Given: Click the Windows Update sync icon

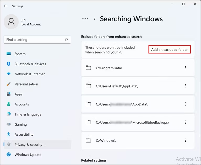Looking at the screenshot, I should coord(9,154).
